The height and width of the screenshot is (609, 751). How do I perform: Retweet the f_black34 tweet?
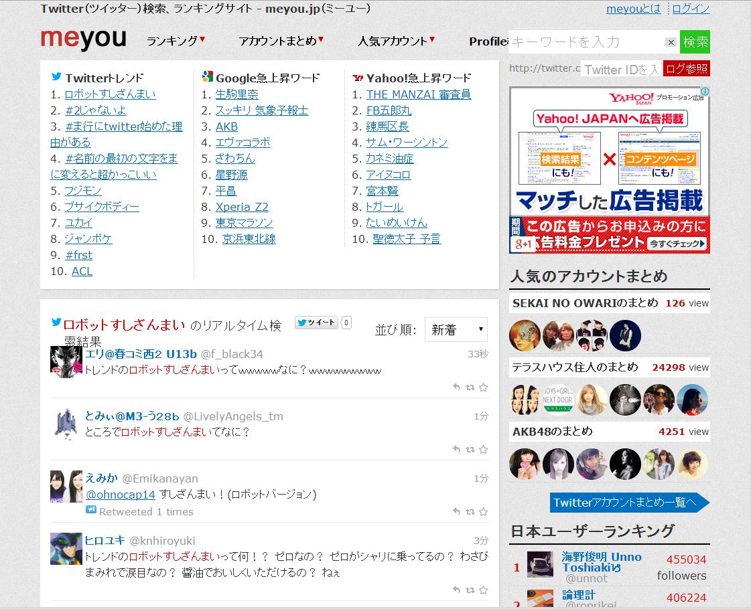coord(470,387)
